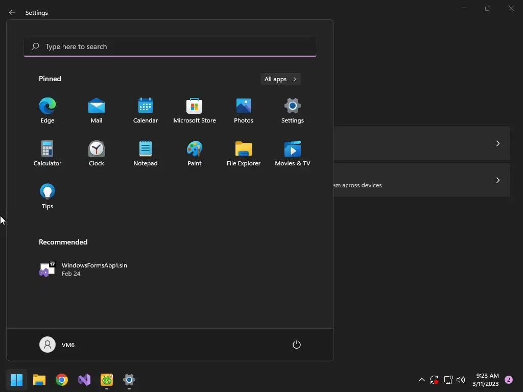Screen dimensions: 523x392
Task: Go back in the Settings window
Action: [x=12, y=12]
